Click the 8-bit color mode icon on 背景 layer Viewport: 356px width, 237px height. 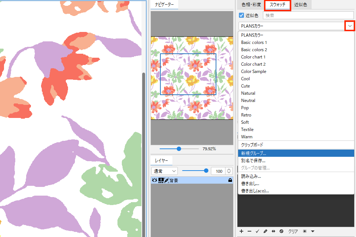click(x=161, y=180)
